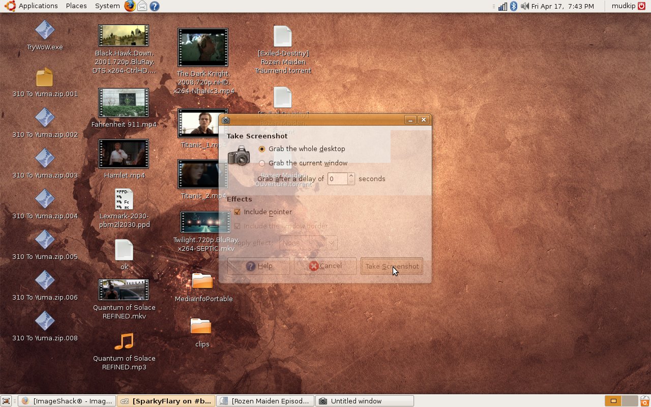Open the Apply effect dropdown
Screen dimensions: 651x407
pyautogui.click(x=308, y=243)
